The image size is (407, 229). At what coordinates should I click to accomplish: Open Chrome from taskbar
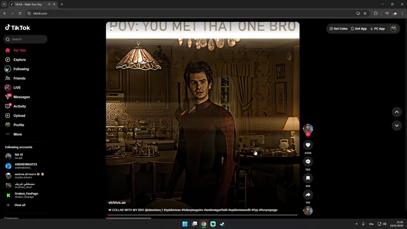[x=203, y=224]
